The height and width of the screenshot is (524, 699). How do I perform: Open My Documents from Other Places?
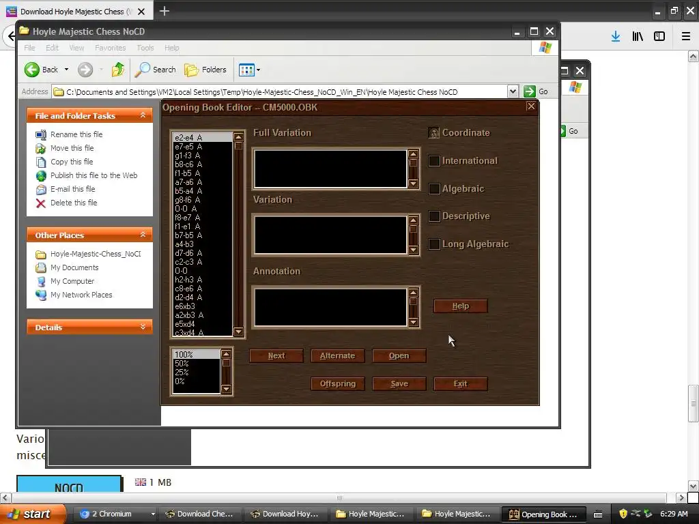(74, 267)
